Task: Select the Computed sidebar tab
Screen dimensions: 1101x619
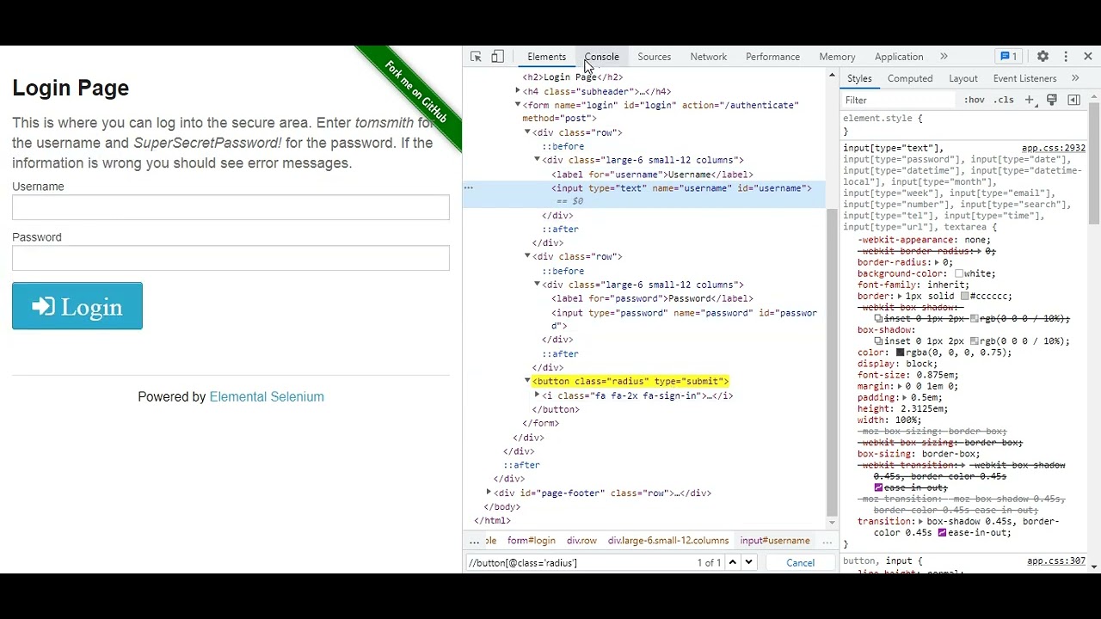Action: pyautogui.click(x=910, y=78)
